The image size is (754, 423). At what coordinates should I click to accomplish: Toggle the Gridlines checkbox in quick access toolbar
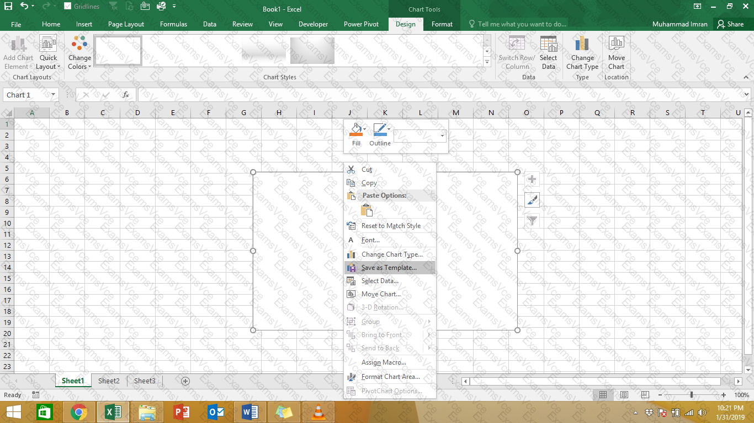(67, 6)
